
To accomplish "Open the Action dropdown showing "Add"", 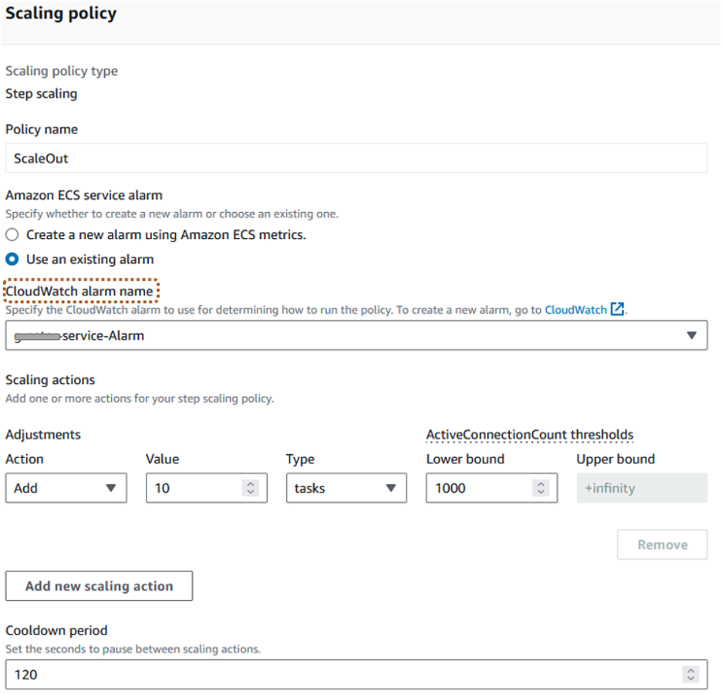I will point(66,487).
